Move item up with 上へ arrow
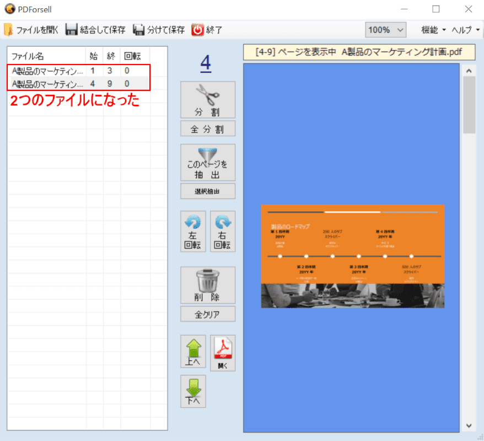The width and height of the screenshot is (484, 441). coord(193,352)
